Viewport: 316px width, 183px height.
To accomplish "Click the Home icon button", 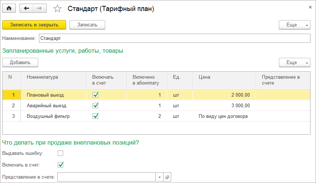I will pos(9,8).
